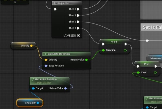Select the Get Actor Rotation node header
162x109 pixels.
click(50, 81)
